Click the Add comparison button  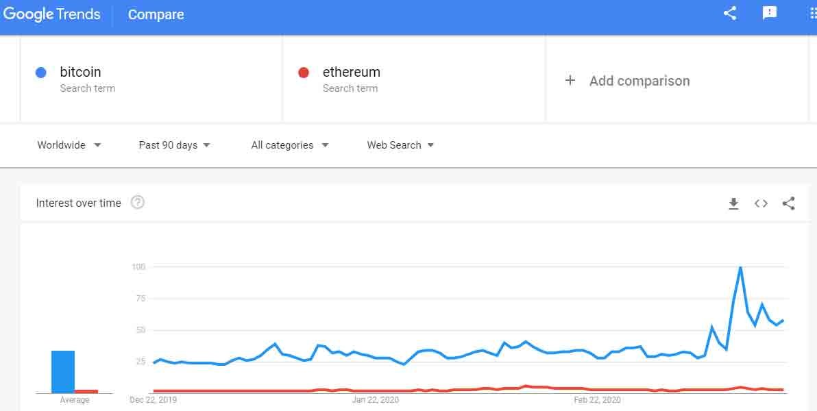coord(639,81)
